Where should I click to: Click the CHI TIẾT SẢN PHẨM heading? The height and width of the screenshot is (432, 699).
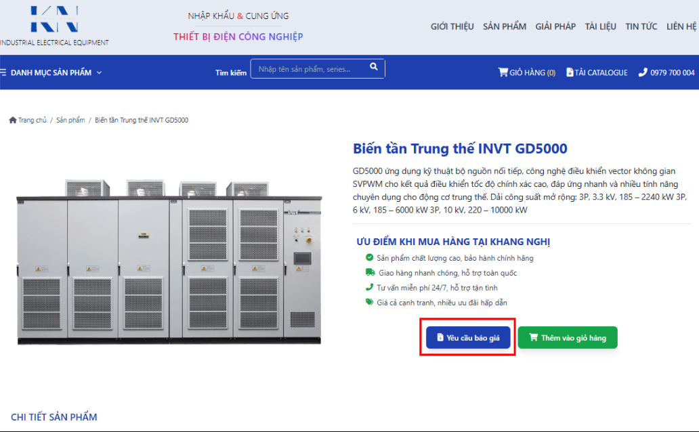(x=54, y=417)
